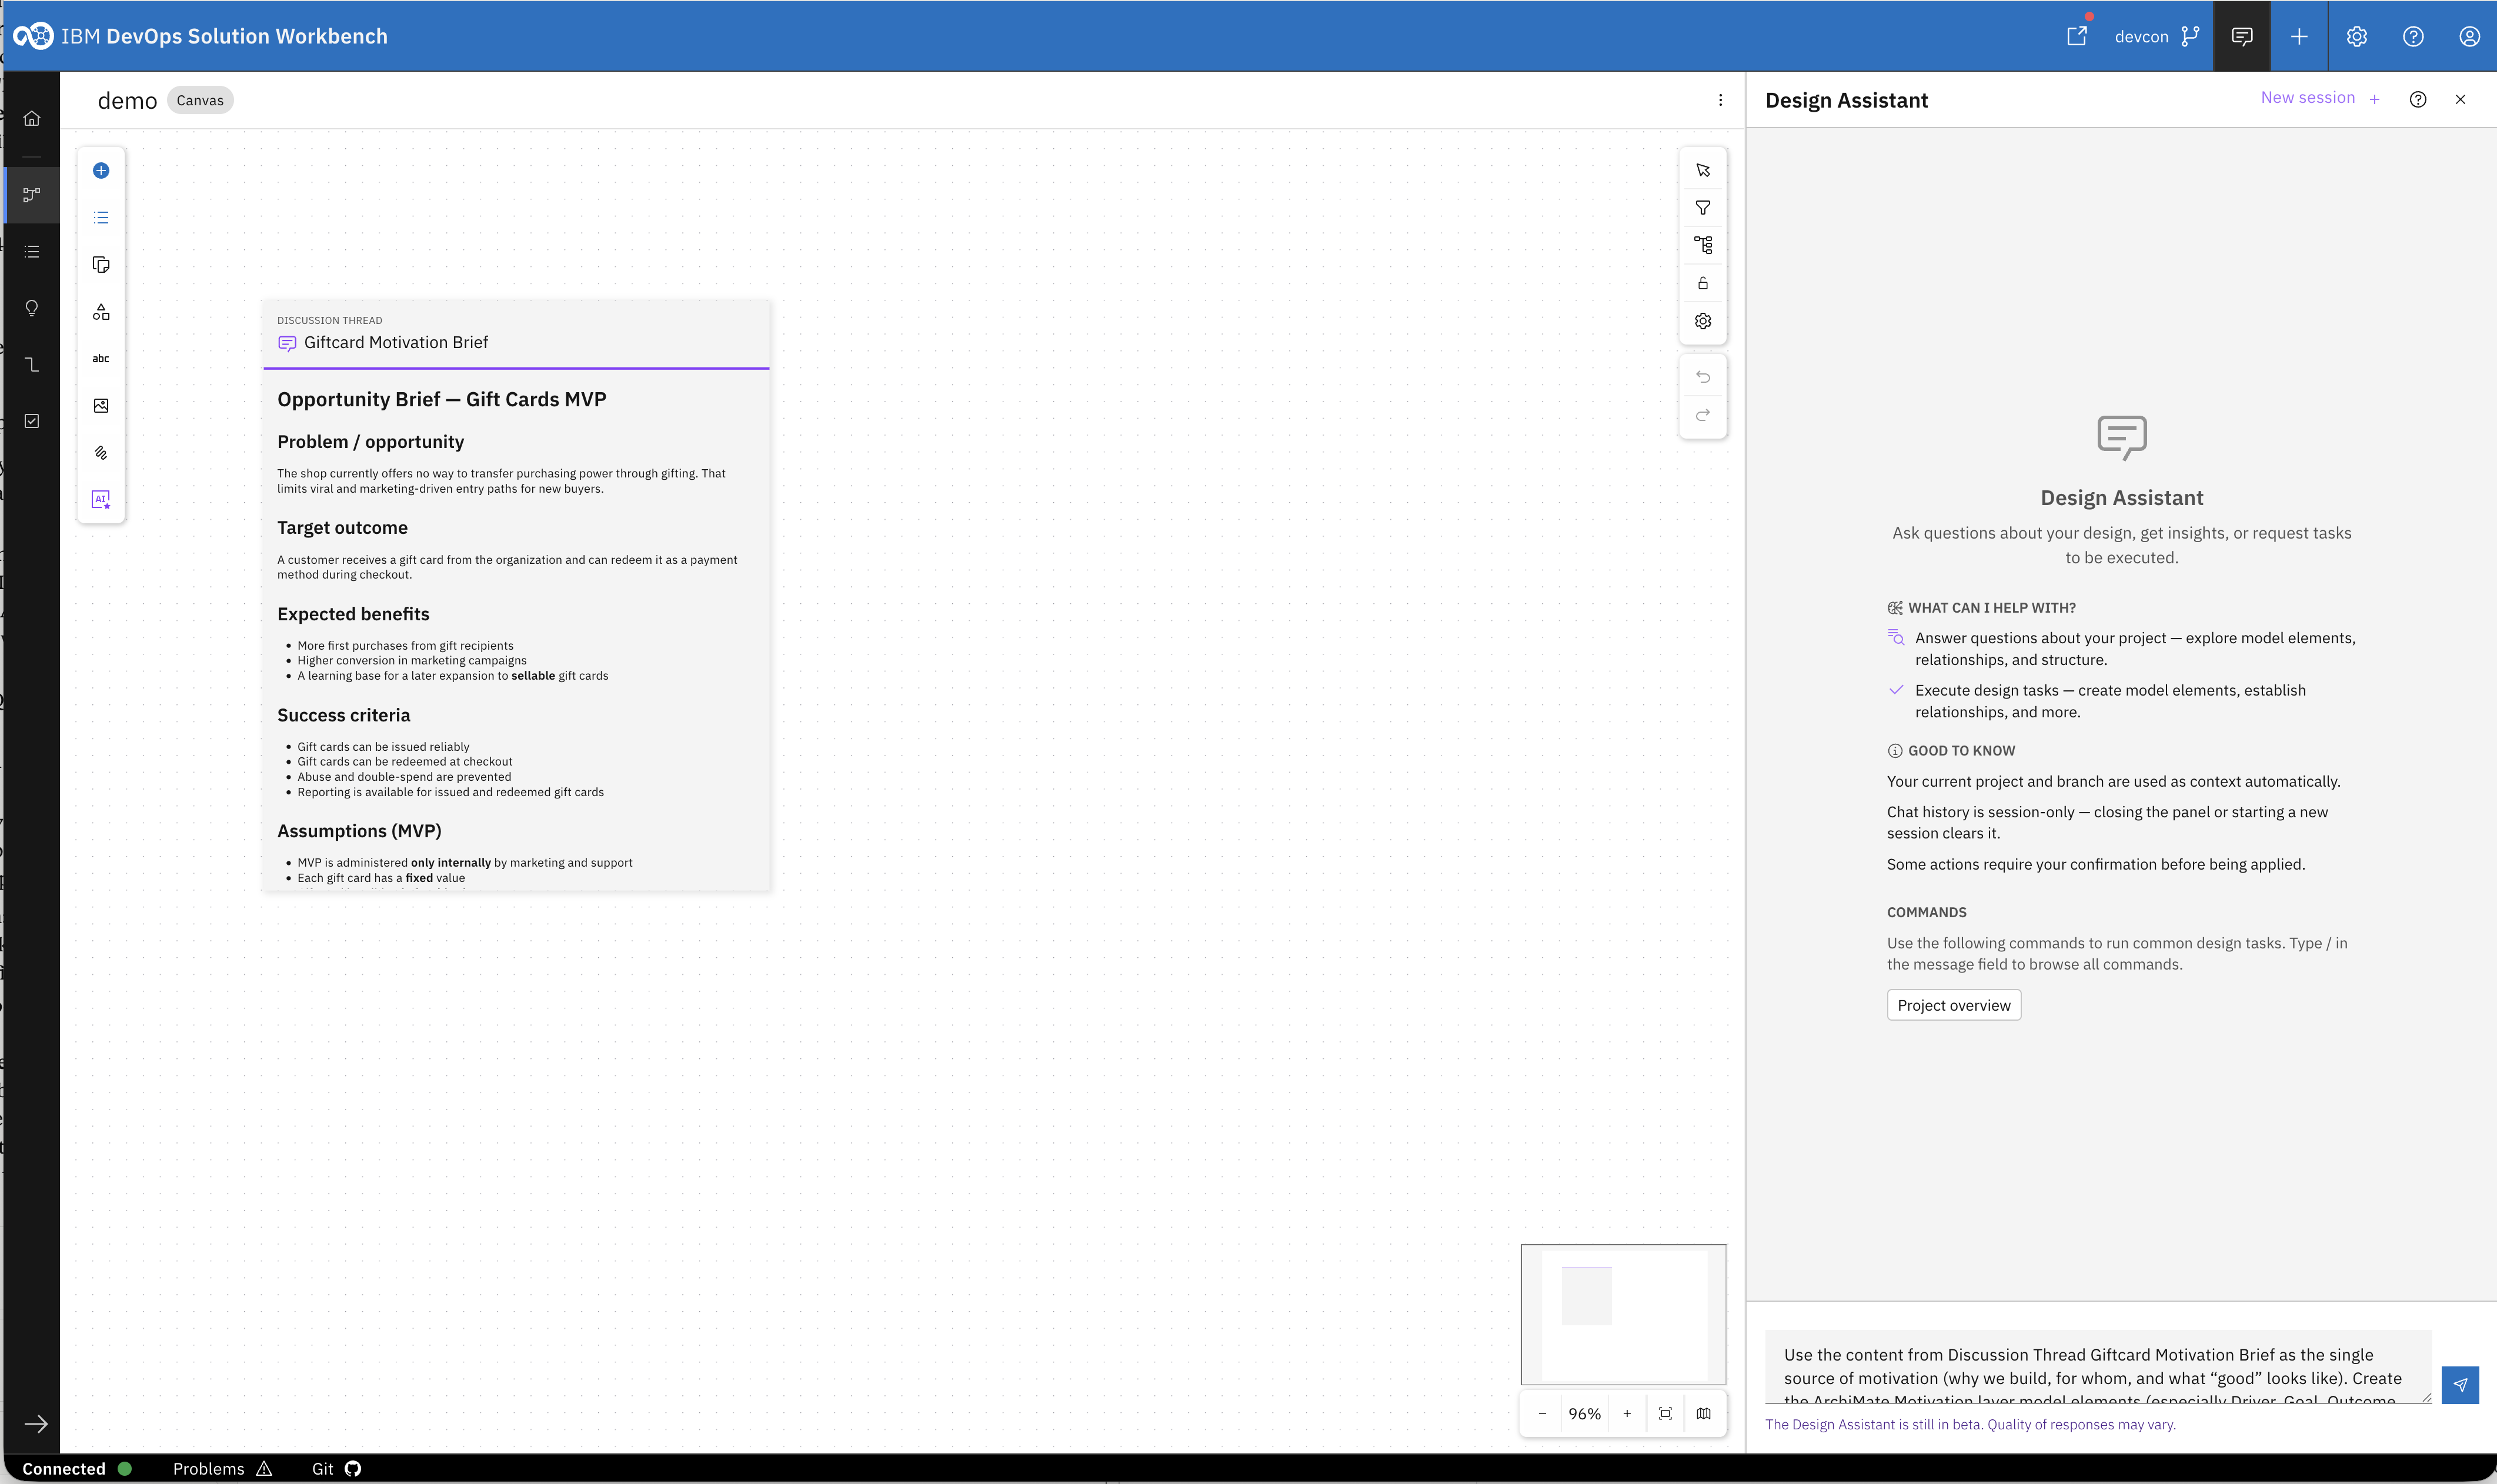This screenshot has height=1484, width=2497.
Task: Select the abc text tool
Action: point(101,358)
